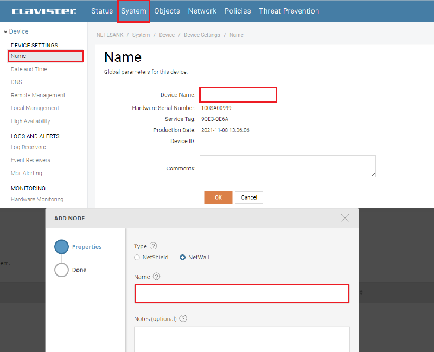Click help icon next to Notes (optional)

pyautogui.click(x=183, y=318)
